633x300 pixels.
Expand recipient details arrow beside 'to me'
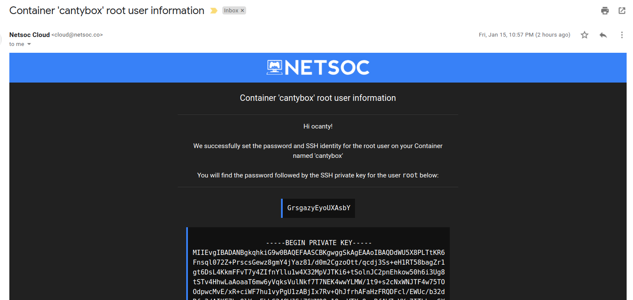[29, 44]
